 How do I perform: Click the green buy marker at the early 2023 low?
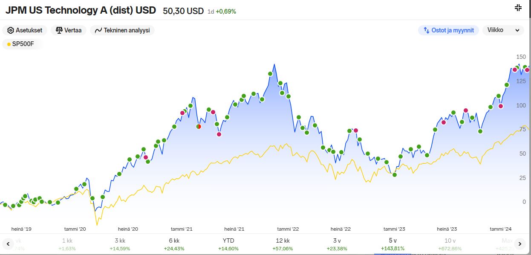(x=395, y=175)
